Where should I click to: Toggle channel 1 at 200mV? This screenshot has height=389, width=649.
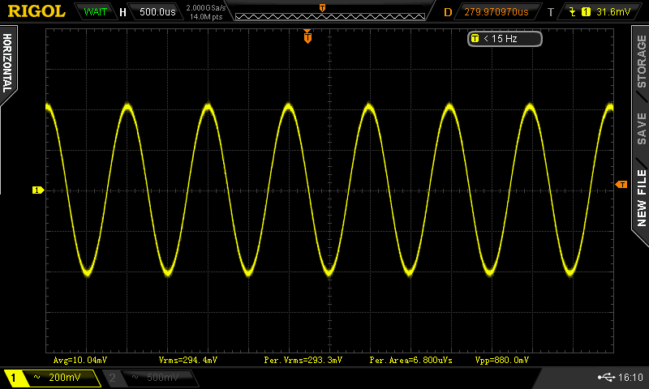51,378
